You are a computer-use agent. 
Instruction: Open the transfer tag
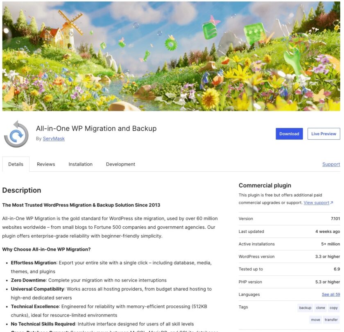pos(331,320)
